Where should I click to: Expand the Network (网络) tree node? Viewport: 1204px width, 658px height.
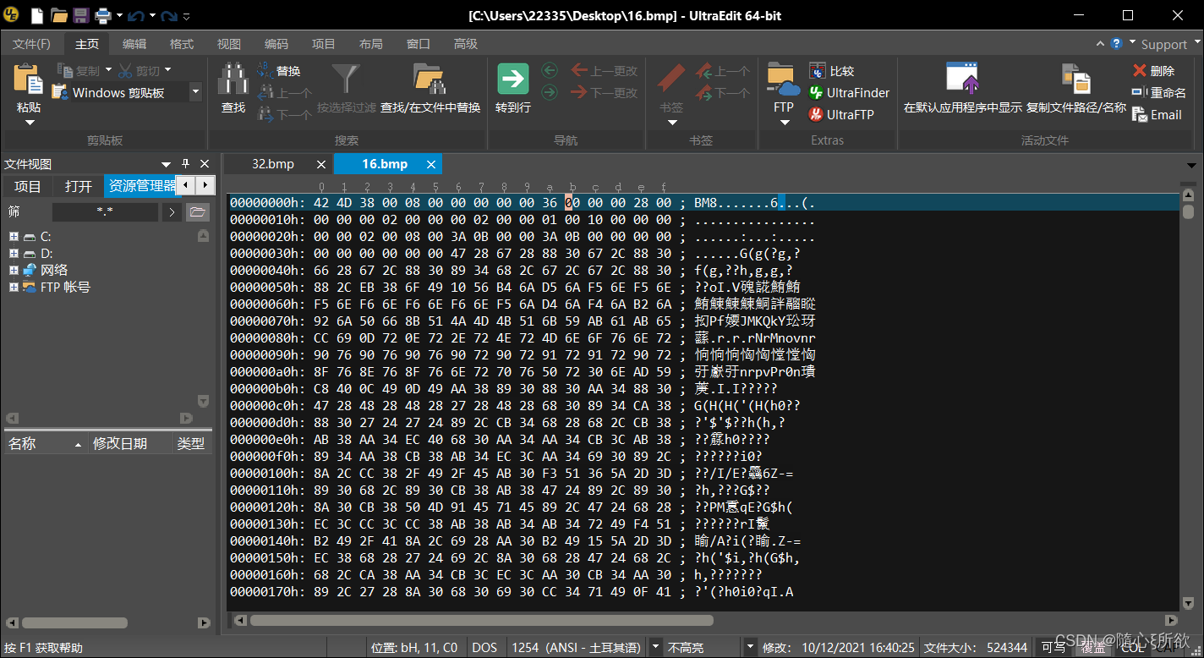click(x=14, y=271)
